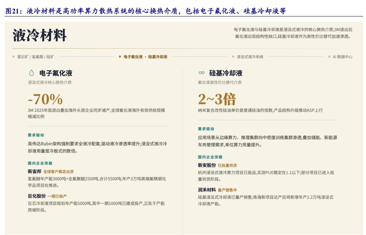This screenshot has height=235, width=366.
Task: Click the 量产销售中 status tag
Action: 227,190
